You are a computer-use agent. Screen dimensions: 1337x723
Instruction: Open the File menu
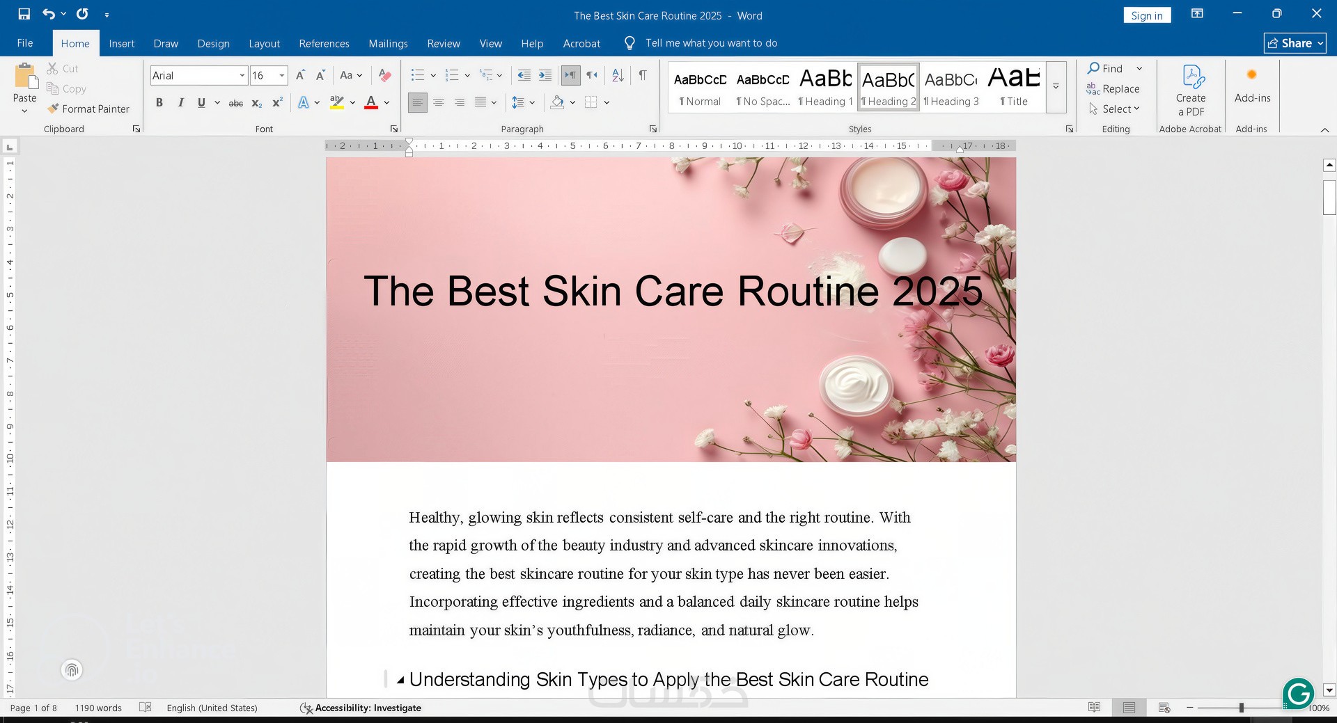click(x=25, y=43)
